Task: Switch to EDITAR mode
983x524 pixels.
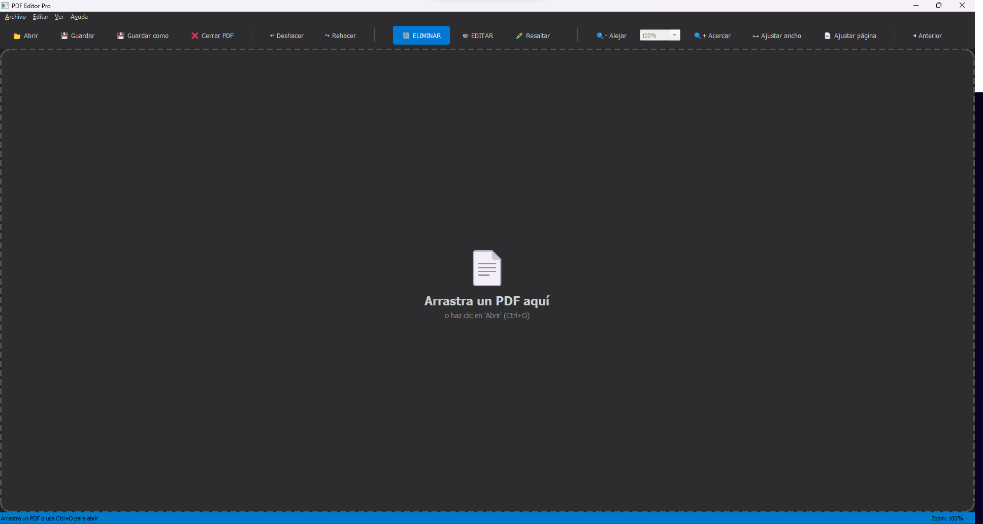Action: [478, 36]
